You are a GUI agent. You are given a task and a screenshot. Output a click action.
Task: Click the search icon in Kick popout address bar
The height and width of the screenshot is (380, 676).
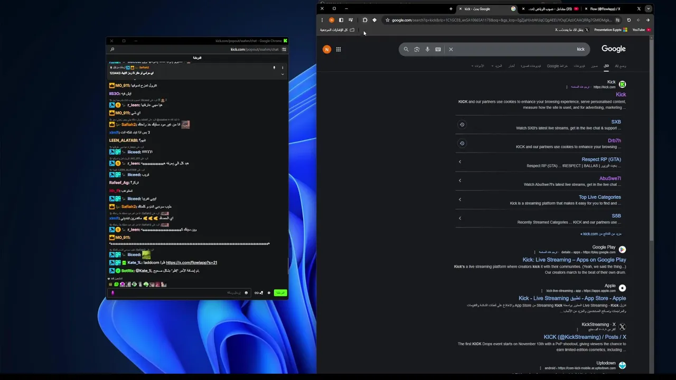click(x=112, y=49)
